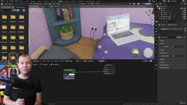Click Surface None shader button

point(176,47)
